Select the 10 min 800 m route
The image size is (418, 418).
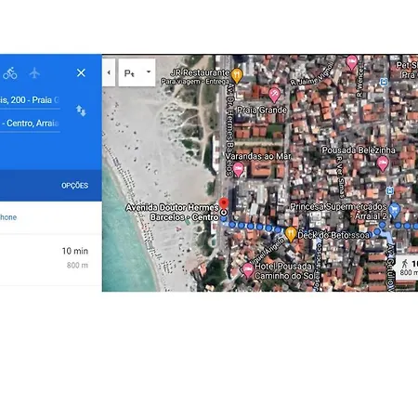coord(51,259)
